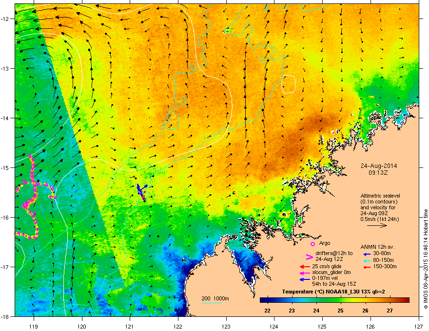Click the magenta drifters chevron legend symbol
Screen dimensions: 429x331
point(309,257)
